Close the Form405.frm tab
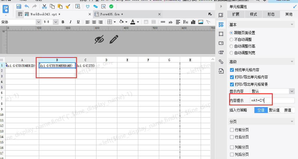The image size is (298, 159). pos(159,14)
